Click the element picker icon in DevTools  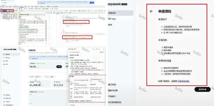tap(1, 6)
